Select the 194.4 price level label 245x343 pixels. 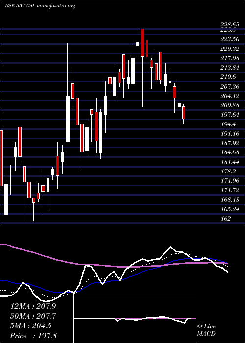coord(228,124)
